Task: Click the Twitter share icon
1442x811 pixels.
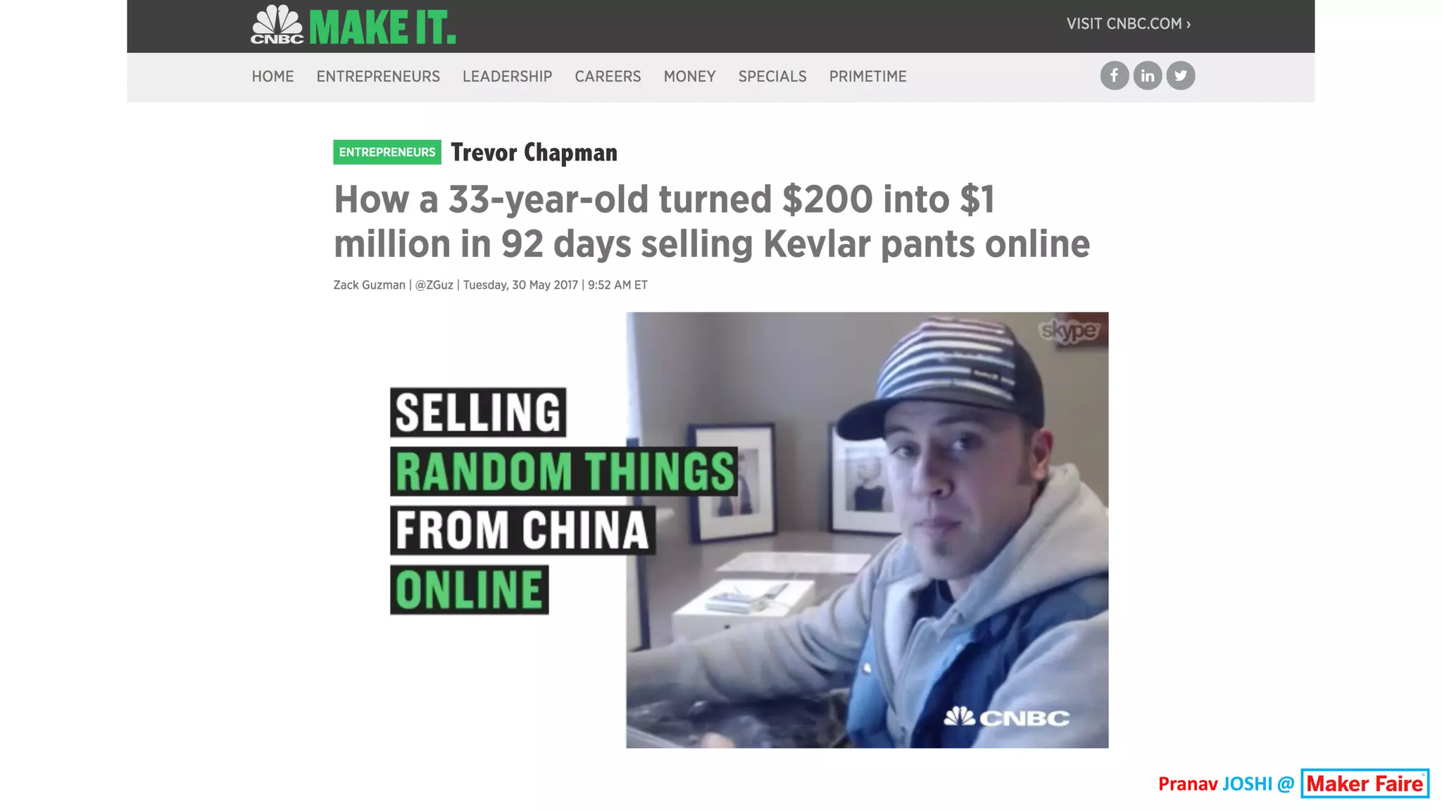Action: click(1180, 75)
